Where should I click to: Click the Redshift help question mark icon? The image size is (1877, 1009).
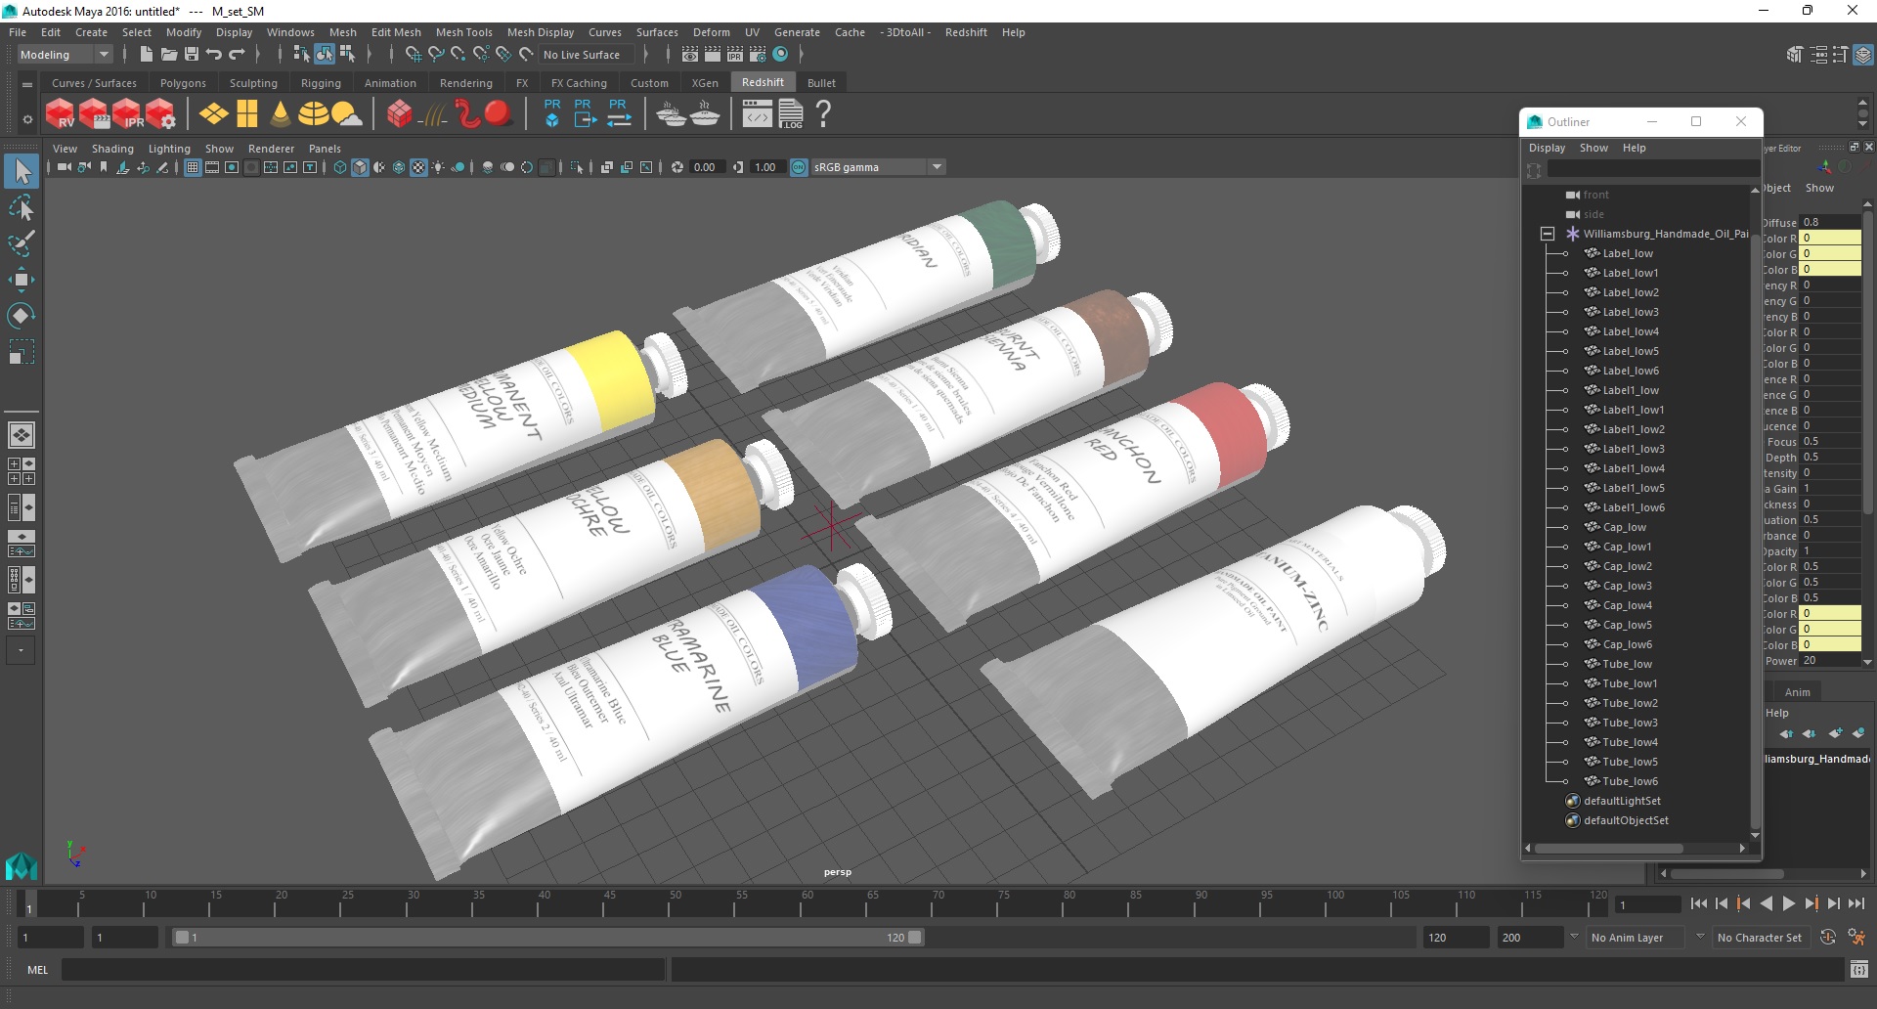[x=824, y=114]
